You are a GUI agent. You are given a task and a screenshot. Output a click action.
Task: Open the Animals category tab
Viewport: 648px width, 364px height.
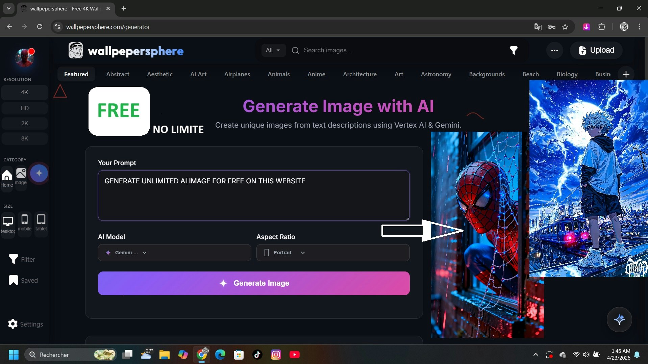tap(278, 74)
